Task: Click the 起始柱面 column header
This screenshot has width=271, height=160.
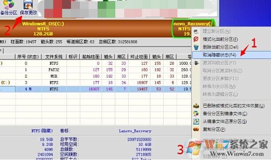Action: [91, 57]
